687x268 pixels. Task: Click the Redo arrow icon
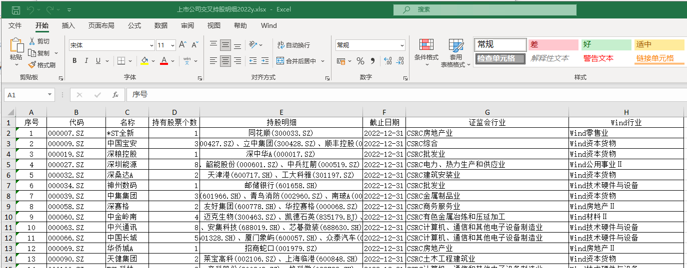tap(50, 10)
